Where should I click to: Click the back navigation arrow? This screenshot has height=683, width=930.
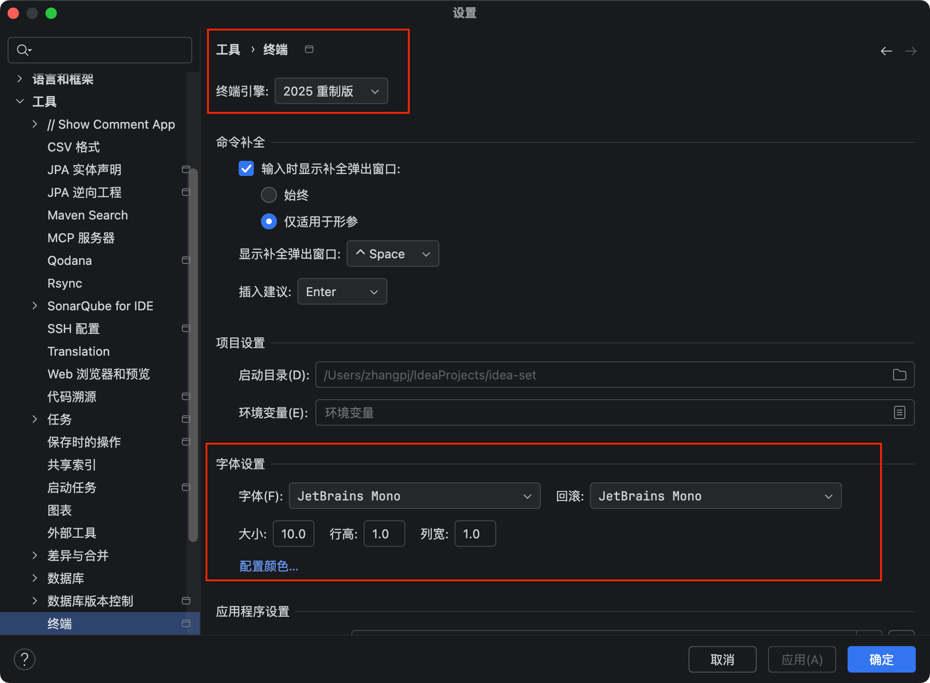(x=886, y=51)
